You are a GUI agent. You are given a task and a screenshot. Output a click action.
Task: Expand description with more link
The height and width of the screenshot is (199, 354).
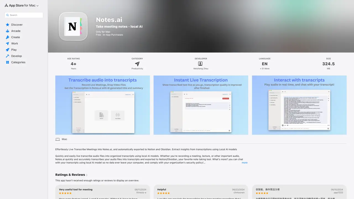(244, 163)
